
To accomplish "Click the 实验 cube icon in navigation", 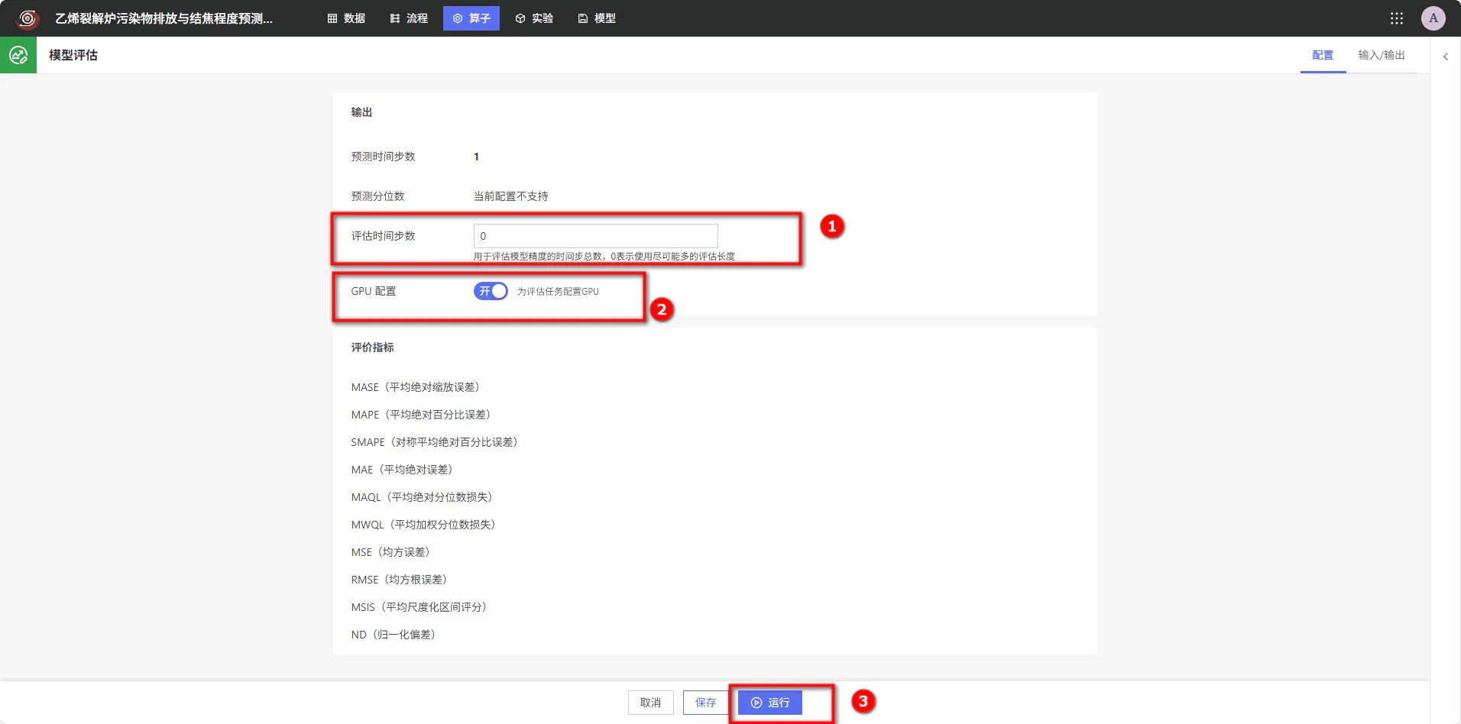I will coord(520,18).
